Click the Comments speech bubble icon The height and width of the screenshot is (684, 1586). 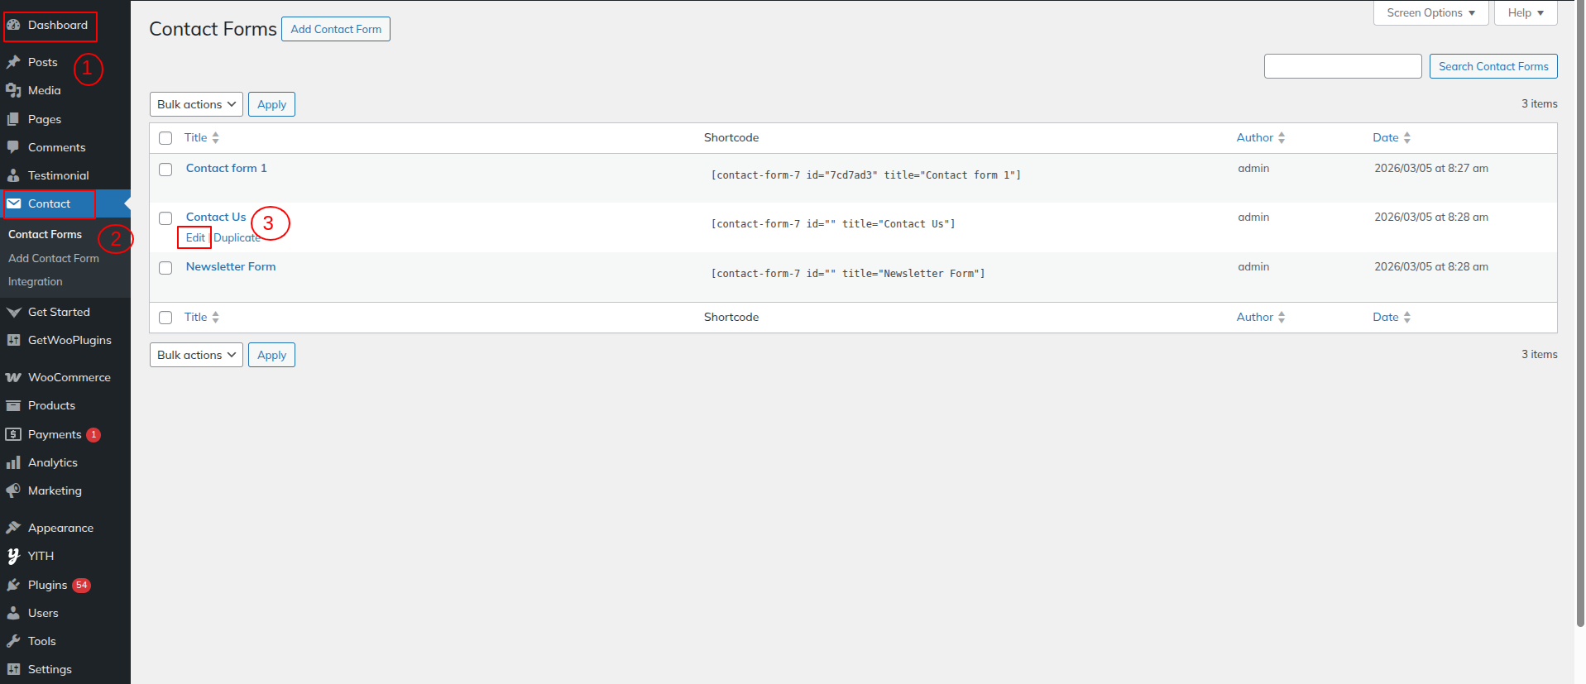tap(13, 147)
